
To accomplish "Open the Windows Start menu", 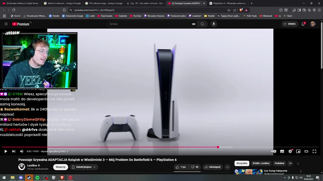I will point(4,178).
